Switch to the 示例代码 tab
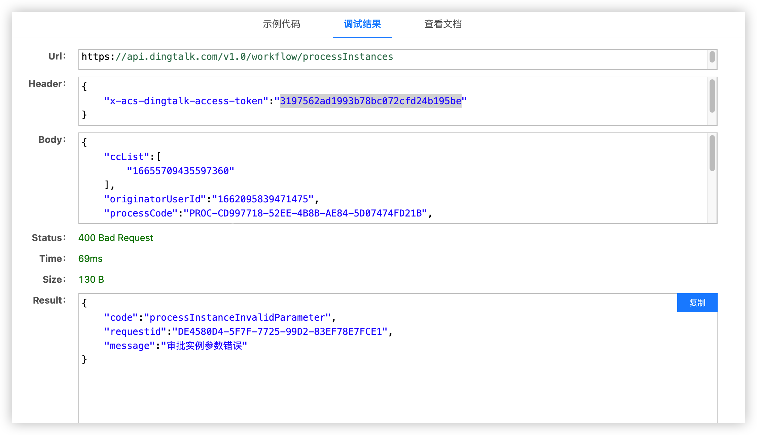This screenshot has width=757, height=435. [x=281, y=24]
